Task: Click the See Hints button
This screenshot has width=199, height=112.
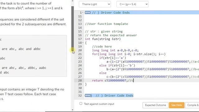Action: click(177, 105)
